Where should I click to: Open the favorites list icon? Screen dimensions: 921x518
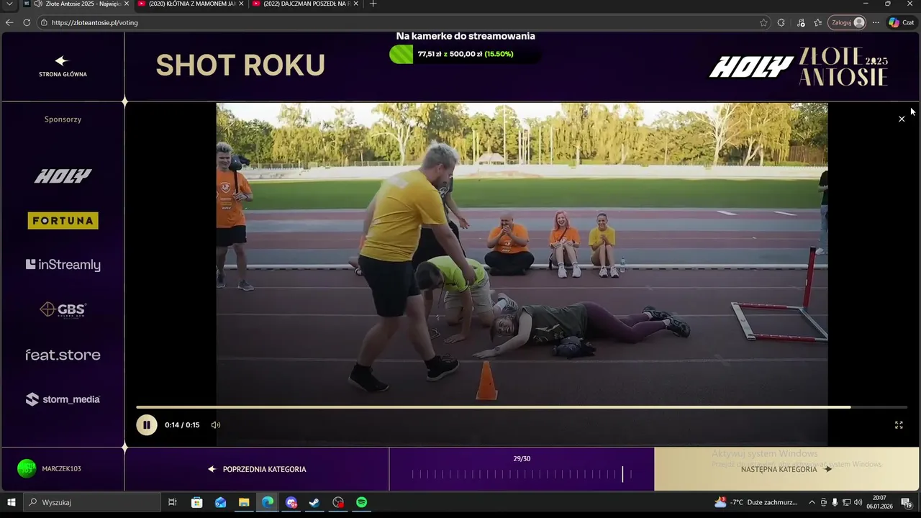click(818, 22)
